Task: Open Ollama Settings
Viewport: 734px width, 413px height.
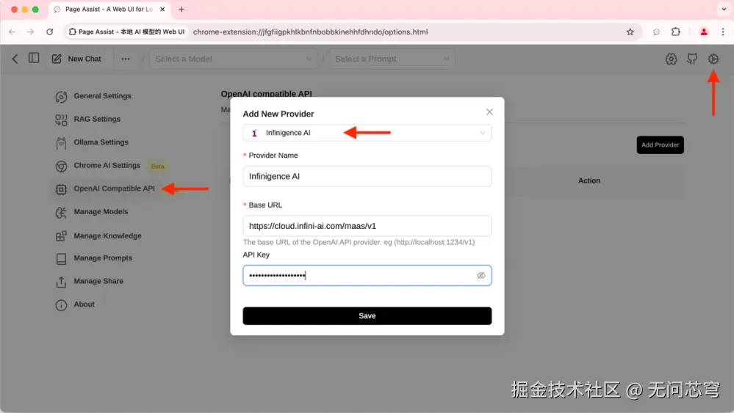Action: [101, 142]
